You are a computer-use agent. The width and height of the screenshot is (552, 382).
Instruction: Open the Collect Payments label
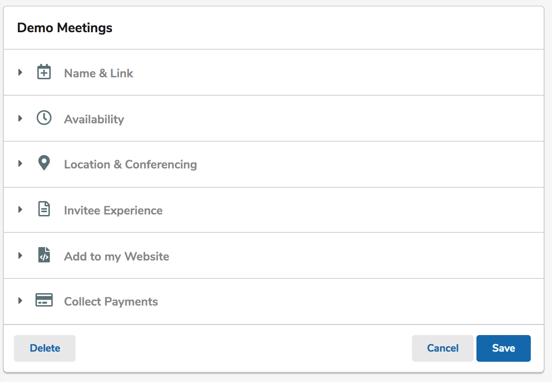[x=111, y=302]
